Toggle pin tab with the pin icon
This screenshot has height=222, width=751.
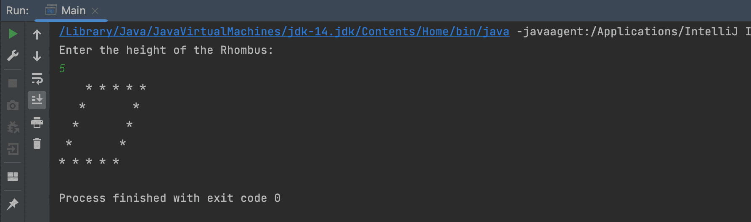(13, 204)
